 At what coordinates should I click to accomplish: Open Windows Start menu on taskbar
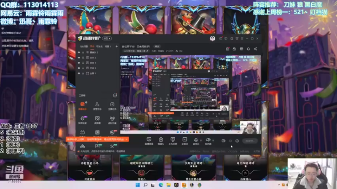click(x=138, y=185)
